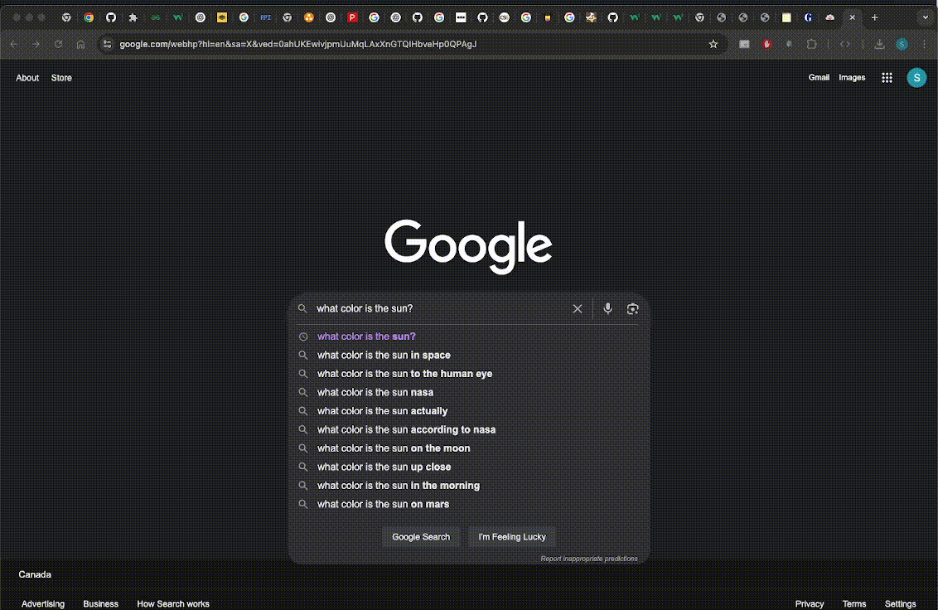Open the Chrome three-dot menu

(x=924, y=44)
